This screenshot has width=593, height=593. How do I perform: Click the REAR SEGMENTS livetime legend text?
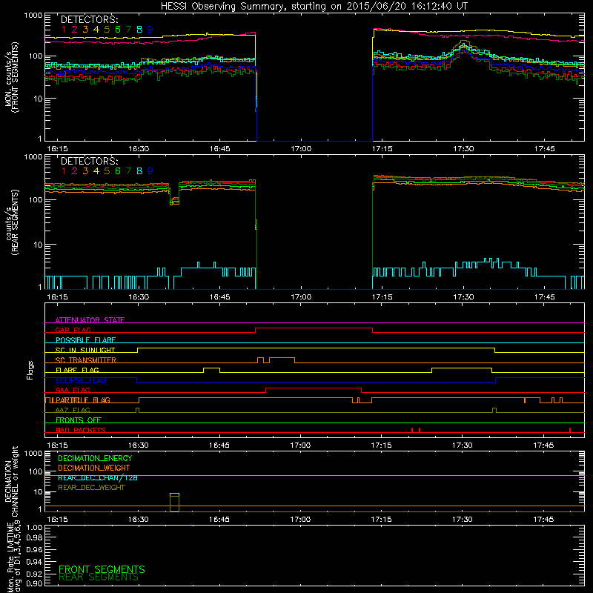coord(99,577)
